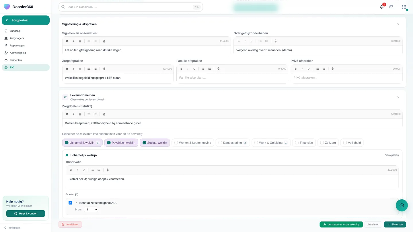Numbered list in Signalen en observaties toolbar
The width and height of the screenshot is (413, 232).
pyautogui.click(x=95, y=41)
